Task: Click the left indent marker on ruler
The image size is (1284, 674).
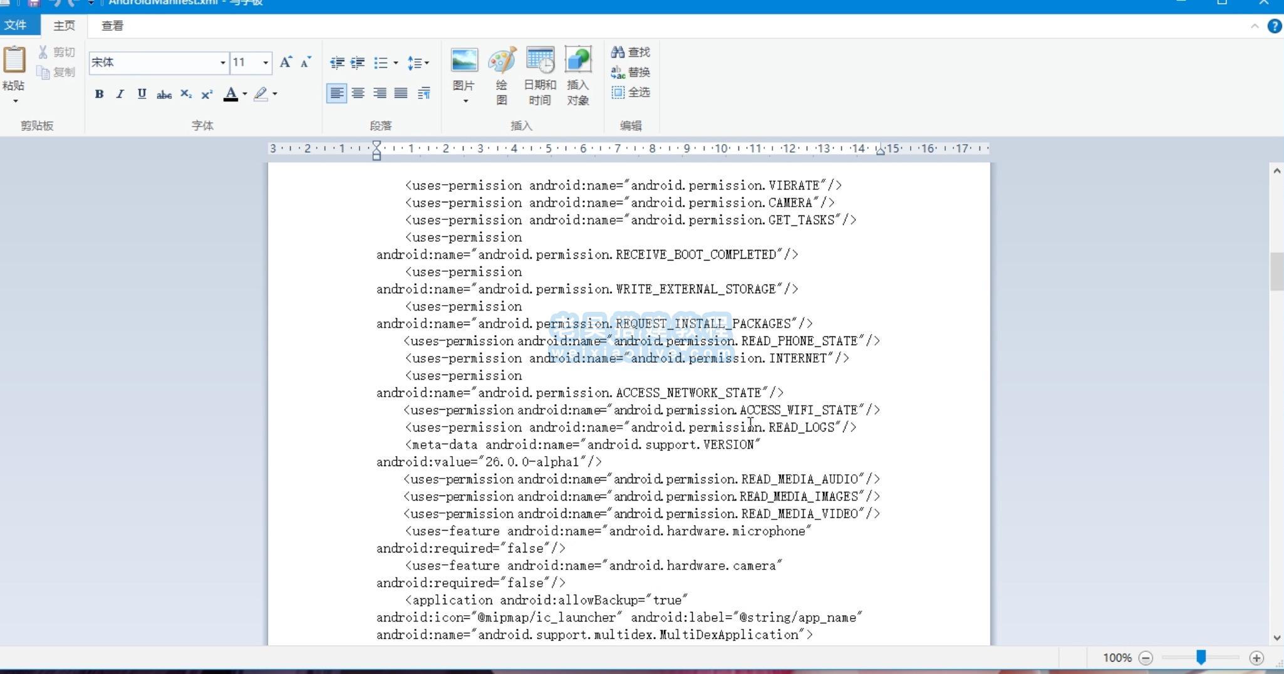Action: (x=376, y=150)
